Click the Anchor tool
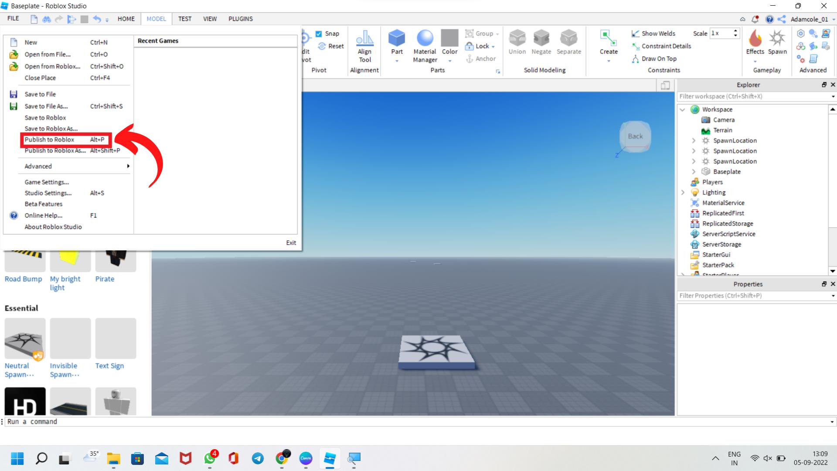The image size is (837, 471). click(481, 58)
